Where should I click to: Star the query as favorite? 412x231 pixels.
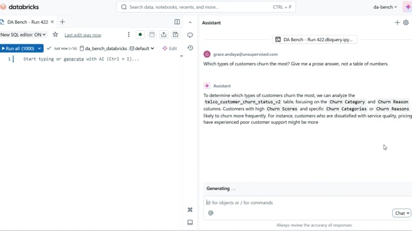55,35
